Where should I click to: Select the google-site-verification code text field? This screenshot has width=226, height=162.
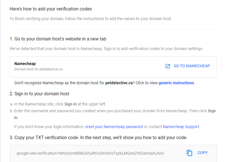tap(90, 153)
